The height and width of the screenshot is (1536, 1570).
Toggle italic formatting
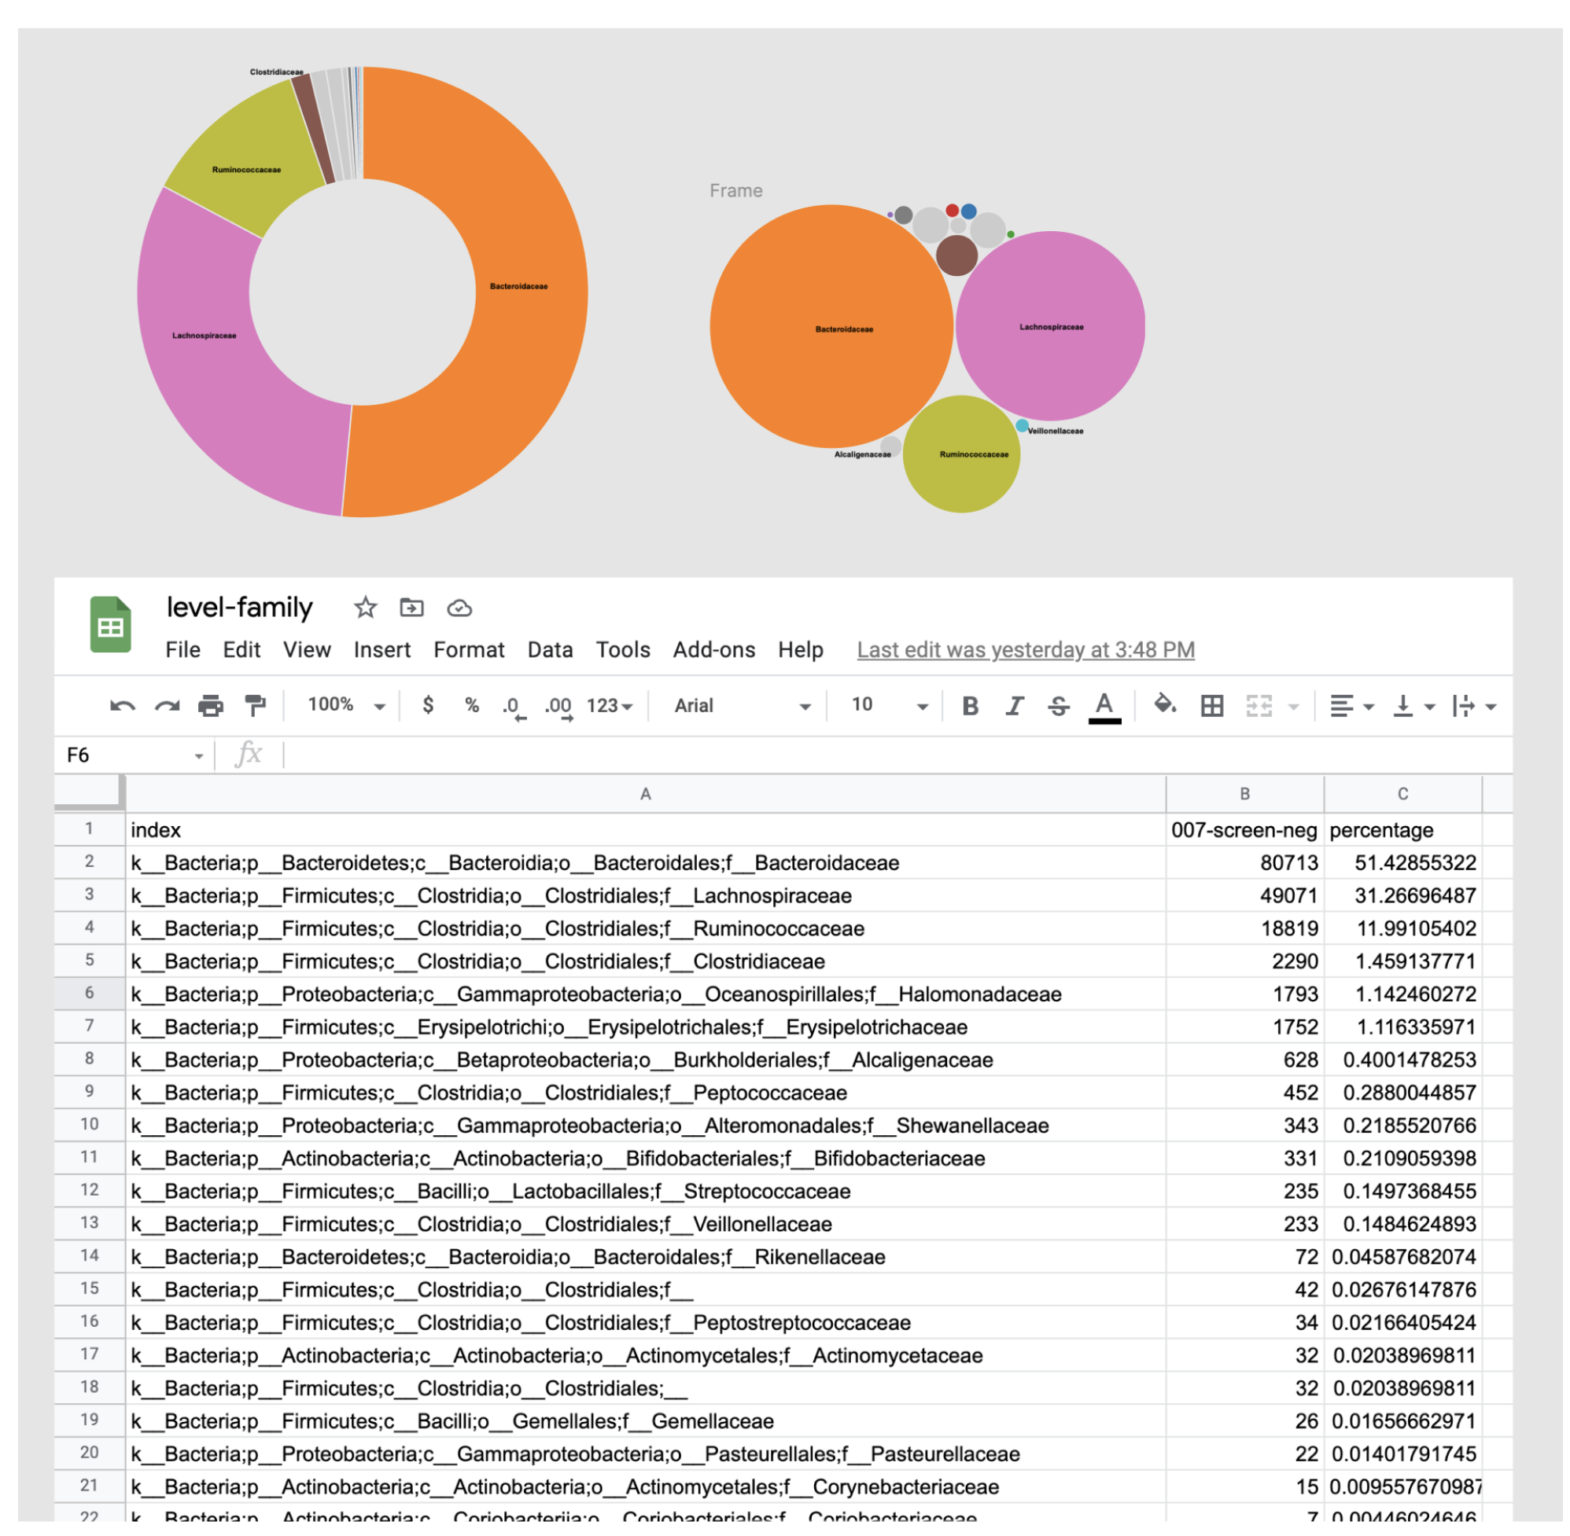pyautogui.click(x=1014, y=706)
